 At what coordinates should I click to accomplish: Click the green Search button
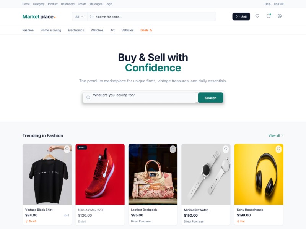coord(210,98)
